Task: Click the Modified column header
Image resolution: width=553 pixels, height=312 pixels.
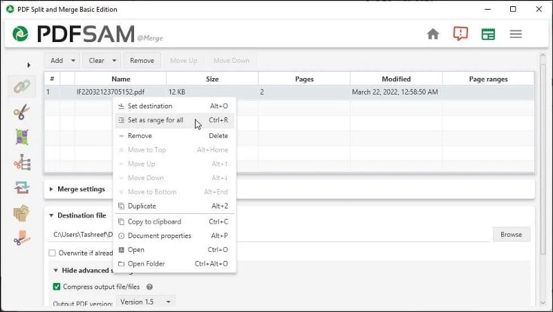Action: 396,79
